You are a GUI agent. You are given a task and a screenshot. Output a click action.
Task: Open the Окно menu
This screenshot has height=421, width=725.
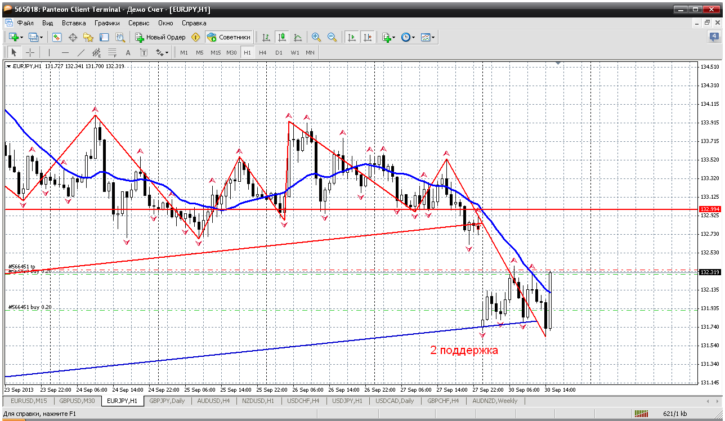coord(165,23)
